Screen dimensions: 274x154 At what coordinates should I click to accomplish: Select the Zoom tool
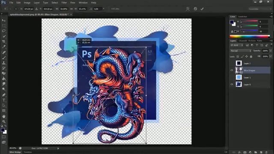tap(4, 121)
